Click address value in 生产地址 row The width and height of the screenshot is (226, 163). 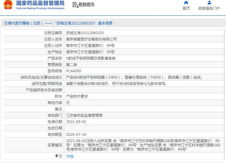90,52
